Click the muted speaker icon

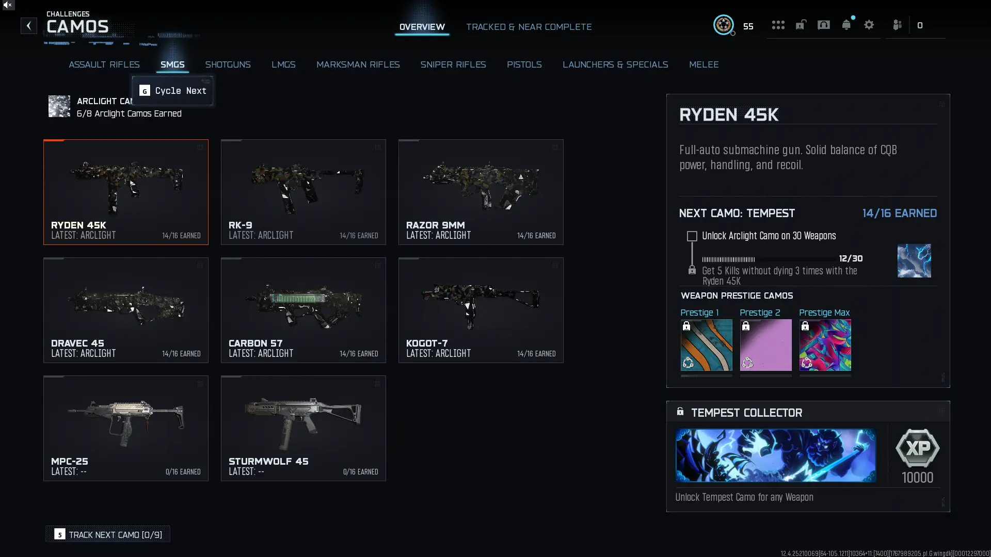pos(7,5)
